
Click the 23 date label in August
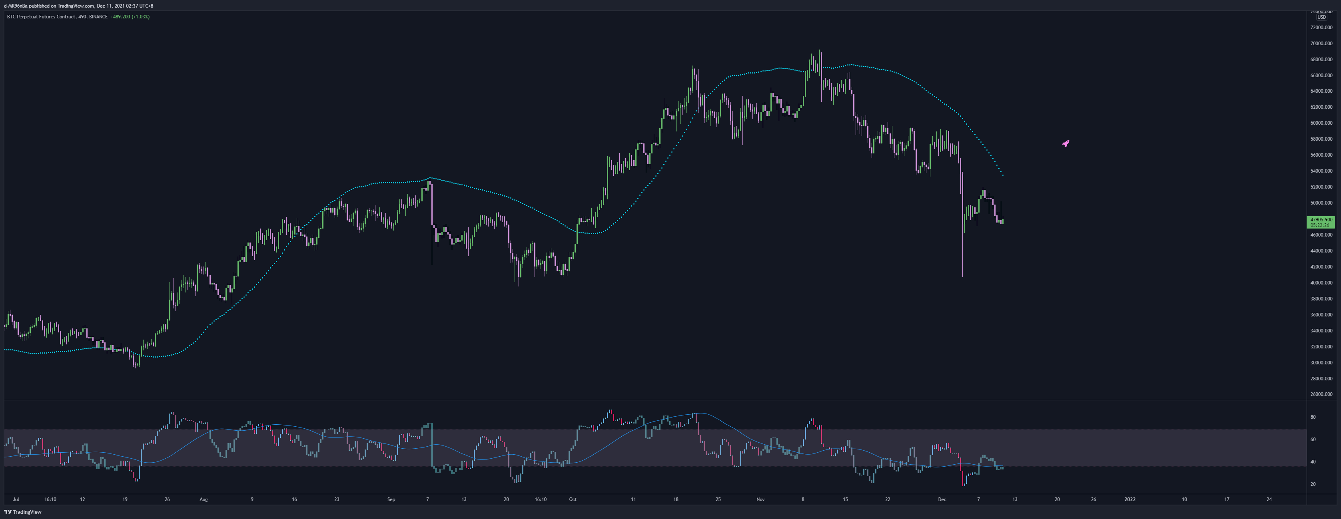pyautogui.click(x=337, y=499)
